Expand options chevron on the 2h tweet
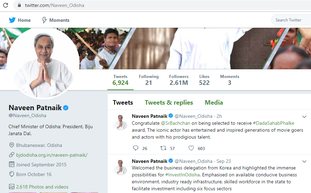311x193 pixels. click(304, 117)
